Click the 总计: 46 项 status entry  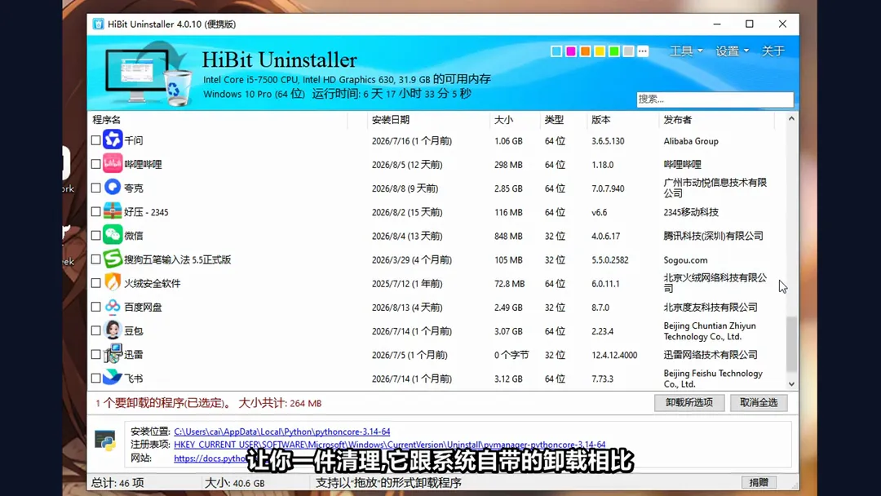pyautogui.click(x=117, y=482)
